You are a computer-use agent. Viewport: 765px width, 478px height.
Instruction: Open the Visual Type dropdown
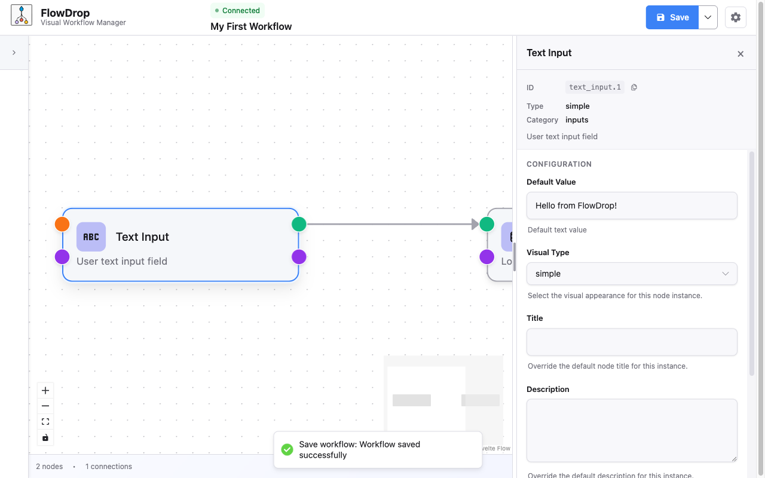tap(632, 274)
